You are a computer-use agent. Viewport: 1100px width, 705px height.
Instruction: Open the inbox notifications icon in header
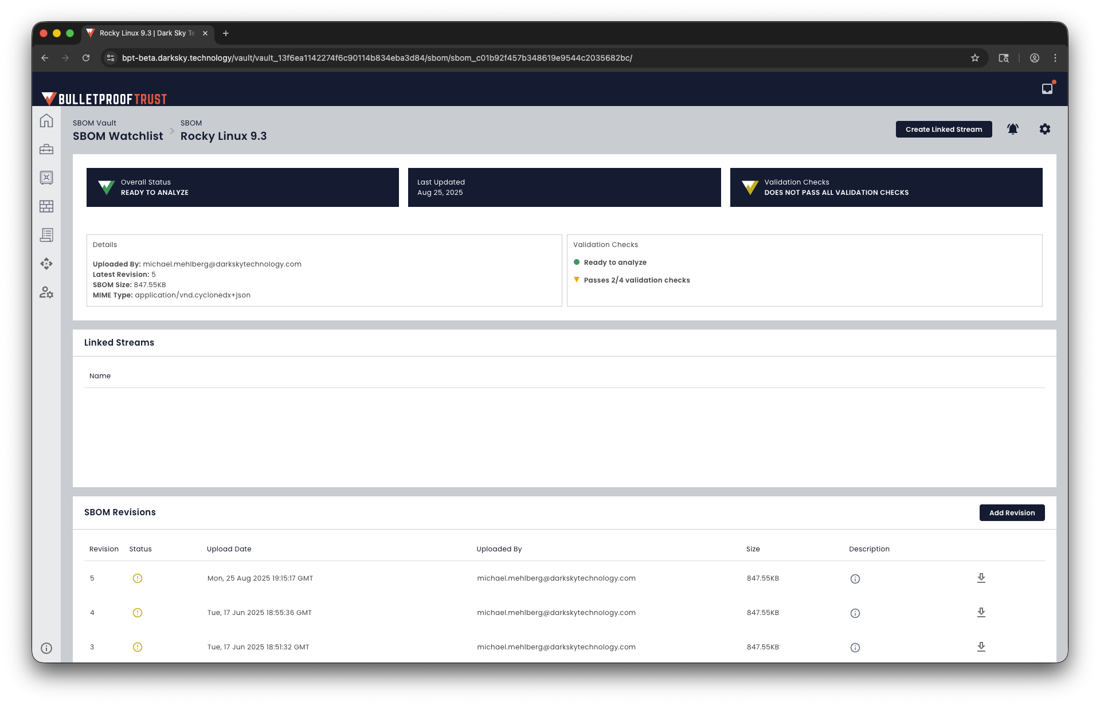(x=1047, y=88)
